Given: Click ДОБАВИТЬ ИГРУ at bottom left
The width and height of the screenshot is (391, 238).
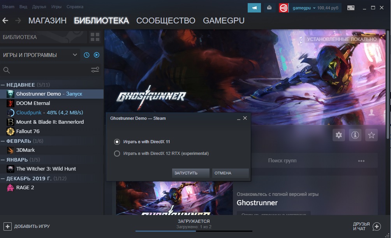Looking at the screenshot, I should coord(32,227).
